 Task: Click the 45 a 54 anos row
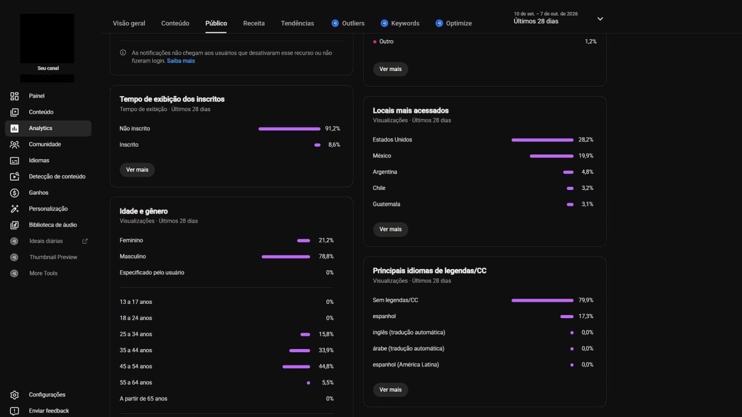(227, 367)
